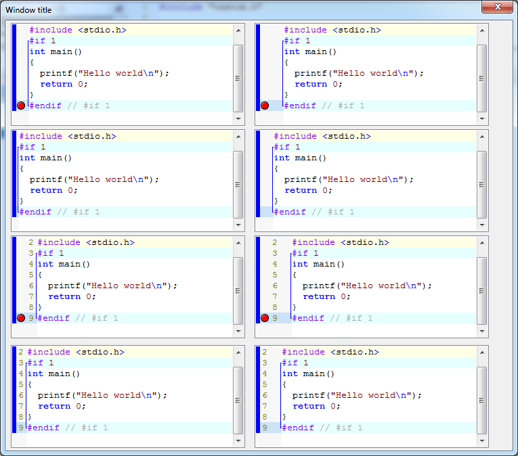The image size is (518, 456).
Task: Toggle breakpoint on line 9 in third-row right editor
Action: [265, 318]
